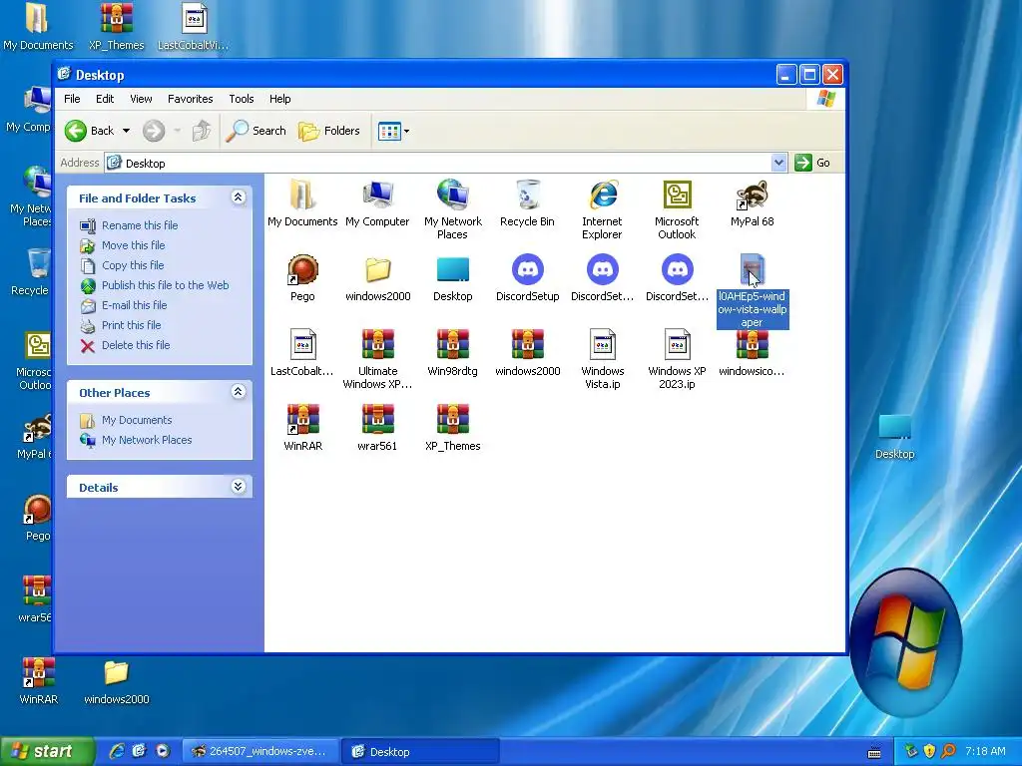Go to My Documents in Other Places
Image resolution: width=1022 pixels, height=766 pixels.
click(137, 420)
